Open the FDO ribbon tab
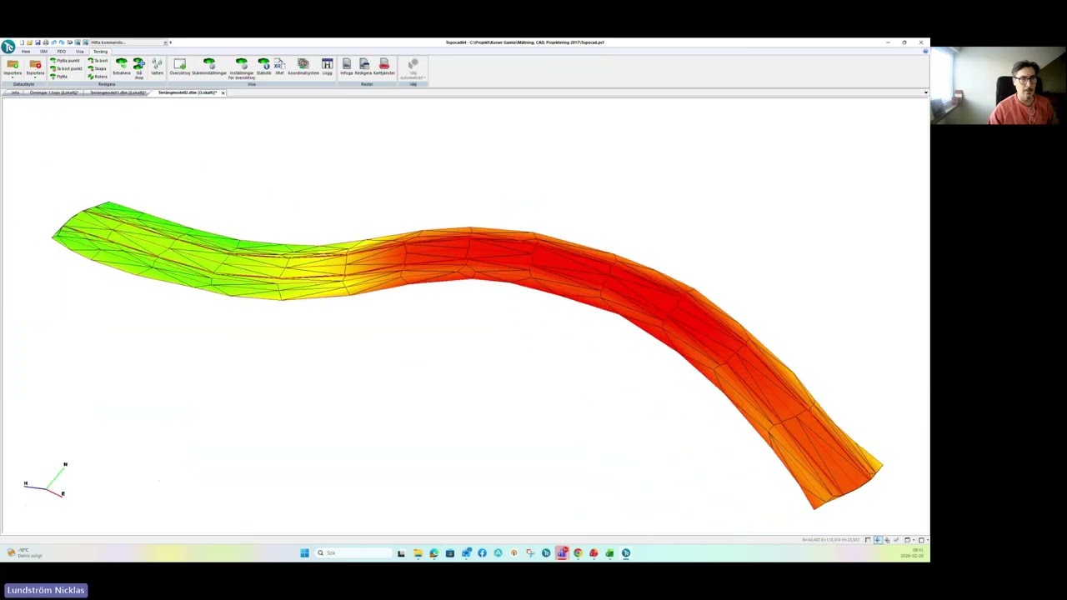Screen dimensions: 1067x600 tap(62, 52)
